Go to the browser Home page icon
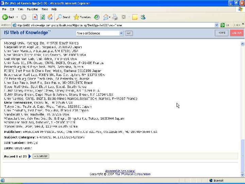 click(x=50, y=17)
